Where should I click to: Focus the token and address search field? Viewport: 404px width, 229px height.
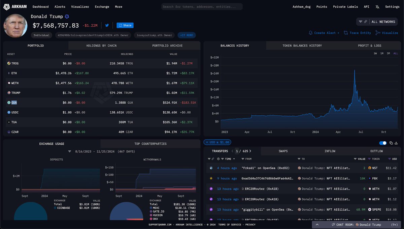coord(202,7)
